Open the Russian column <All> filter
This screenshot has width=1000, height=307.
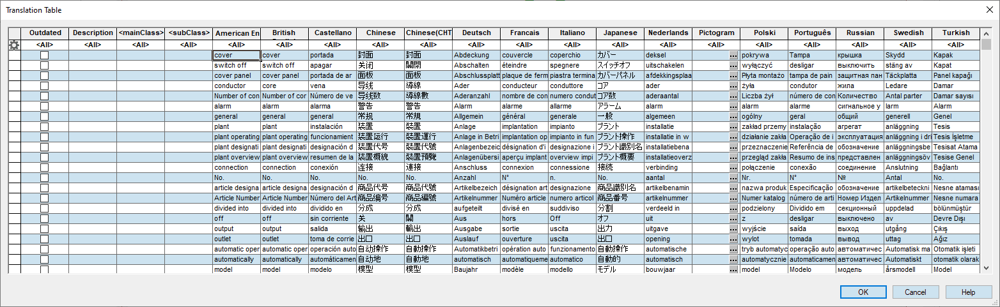point(860,45)
